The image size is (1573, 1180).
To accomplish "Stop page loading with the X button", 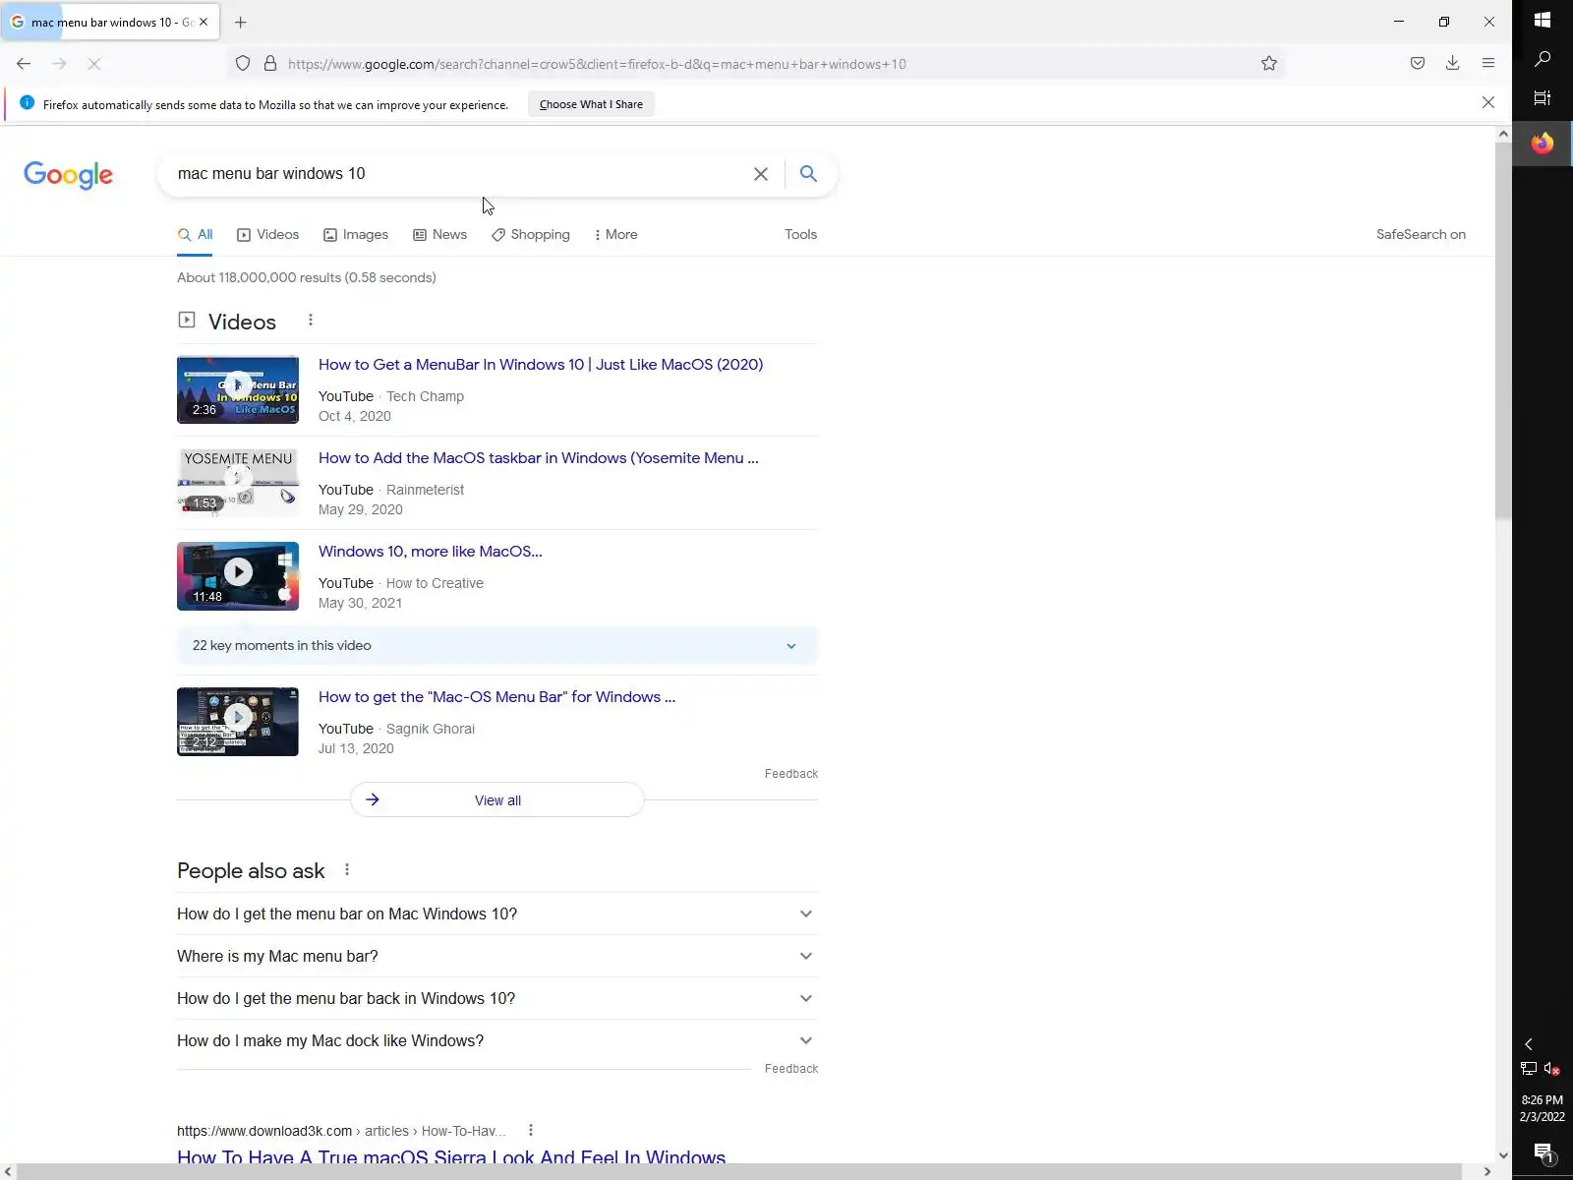I will pos(94,64).
